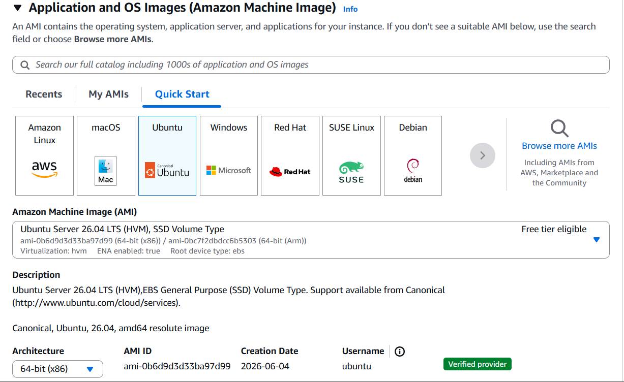Select the Quick Start tab
The image size is (624, 382).
pyautogui.click(x=182, y=94)
